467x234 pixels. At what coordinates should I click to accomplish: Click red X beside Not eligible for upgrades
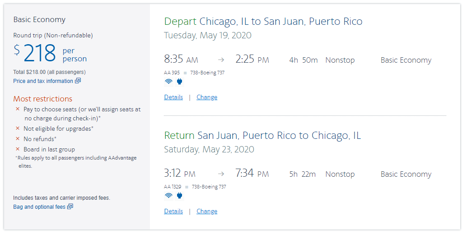(18, 128)
